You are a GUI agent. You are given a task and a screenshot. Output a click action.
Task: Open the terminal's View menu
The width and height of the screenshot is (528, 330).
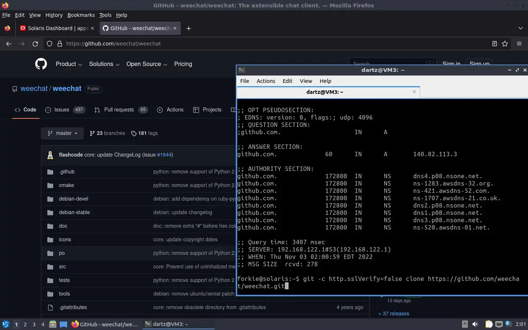click(306, 81)
